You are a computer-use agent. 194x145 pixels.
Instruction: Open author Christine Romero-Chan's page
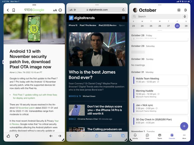click(x=88, y=119)
